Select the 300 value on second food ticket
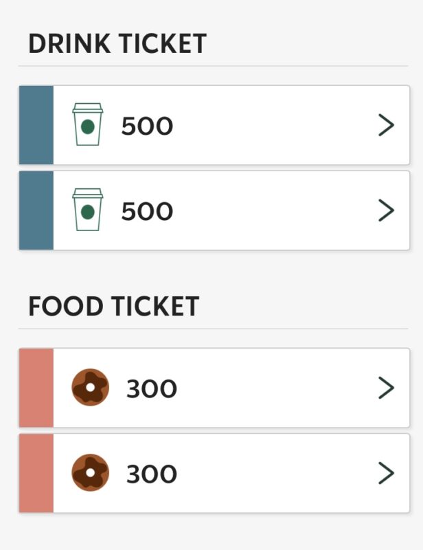This screenshot has height=550, width=423. [x=151, y=474]
